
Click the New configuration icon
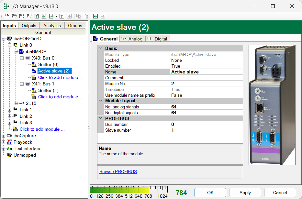[7, 16]
